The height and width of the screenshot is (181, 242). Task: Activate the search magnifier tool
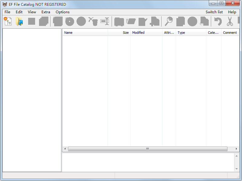(x=169, y=21)
